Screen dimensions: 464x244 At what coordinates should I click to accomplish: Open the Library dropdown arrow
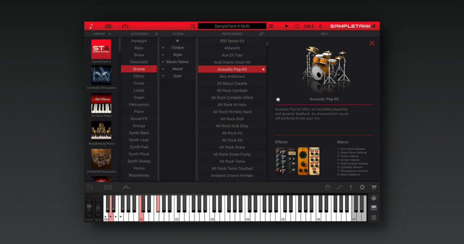point(109,34)
